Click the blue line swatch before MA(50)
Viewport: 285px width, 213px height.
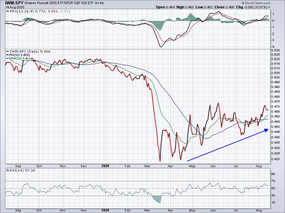pyautogui.click(x=8, y=55)
